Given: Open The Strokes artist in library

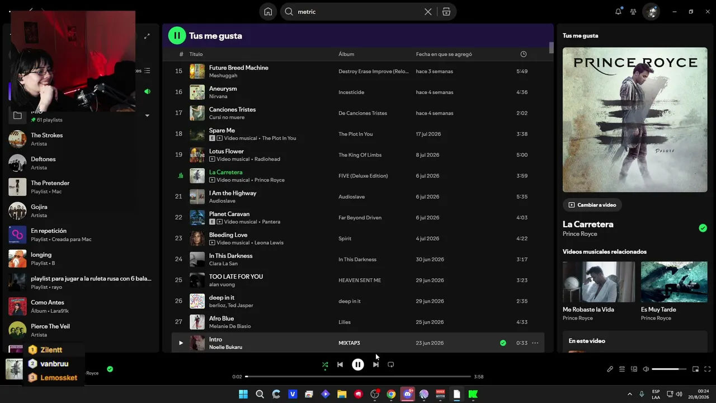Looking at the screenshot, I should (81, 139).
